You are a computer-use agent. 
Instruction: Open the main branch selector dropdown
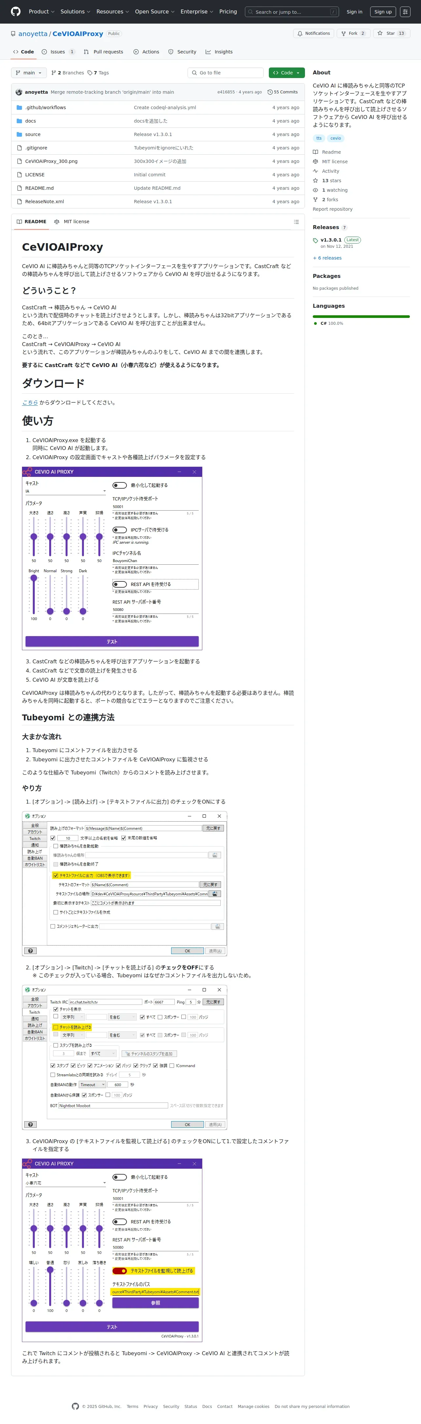(x=29, y=73)
